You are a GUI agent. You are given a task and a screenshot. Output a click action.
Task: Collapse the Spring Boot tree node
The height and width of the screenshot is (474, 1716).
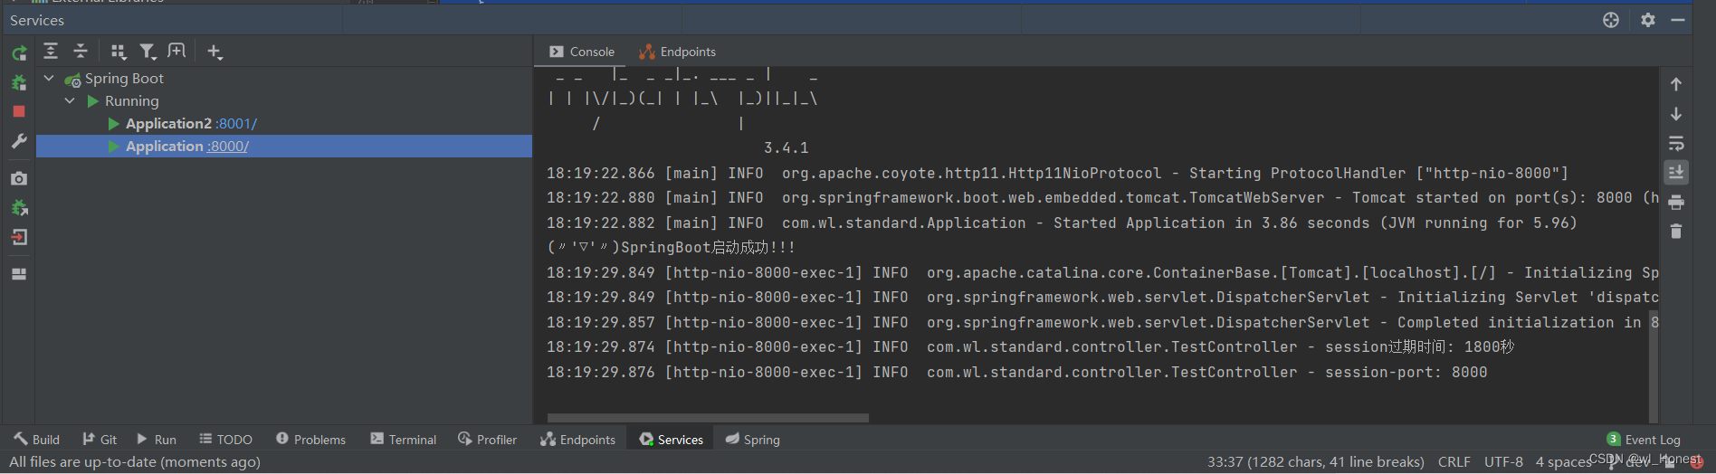coord(49,79)
